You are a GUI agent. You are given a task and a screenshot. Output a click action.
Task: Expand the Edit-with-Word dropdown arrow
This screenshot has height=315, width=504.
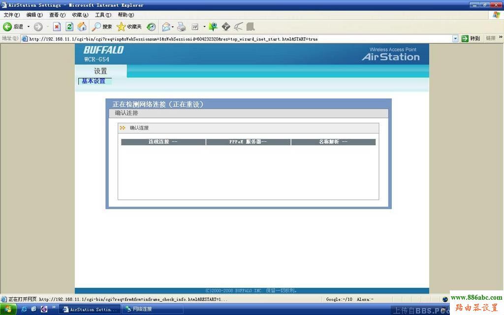point(204,27)
